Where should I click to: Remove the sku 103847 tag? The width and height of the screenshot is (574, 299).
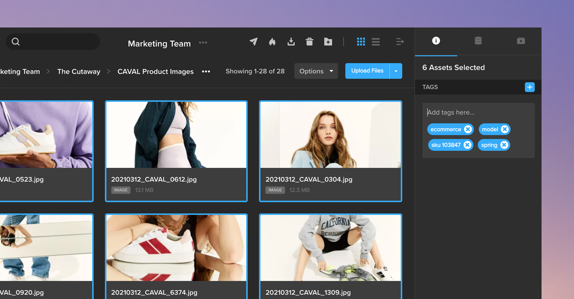pos(467,145)
